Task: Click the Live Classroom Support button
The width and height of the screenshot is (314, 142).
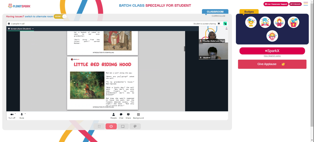Action: coord(276,4)
